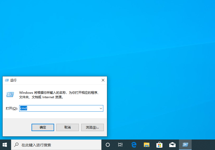Close the 运行 dialog with the X
Image resolution: width=215 pixels, height=150 pixels.
tap(103, 80)
